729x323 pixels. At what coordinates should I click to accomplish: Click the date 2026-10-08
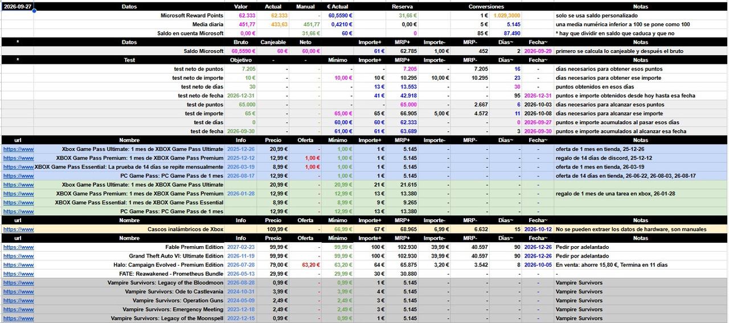pos(538,113)
